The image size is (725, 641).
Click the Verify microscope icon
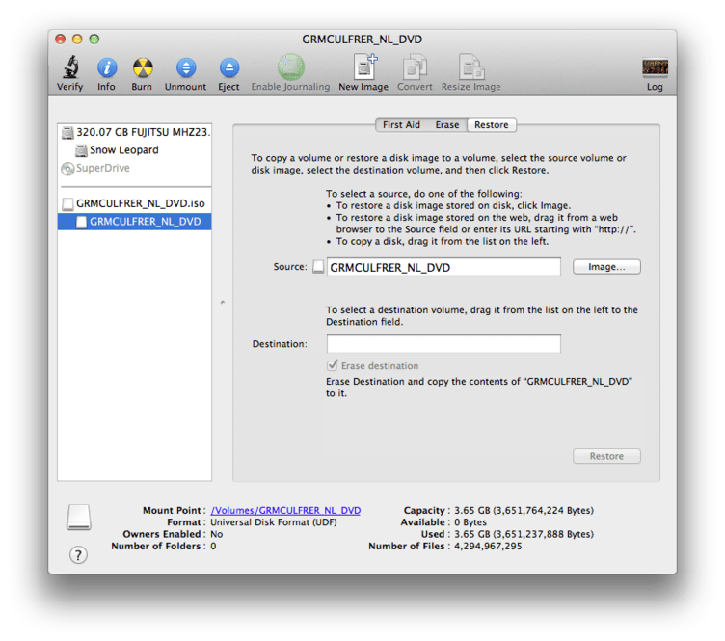click(70, 67)
